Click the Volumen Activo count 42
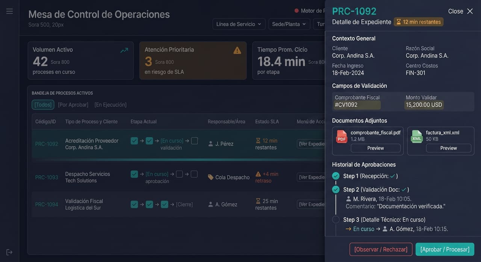Screen dimensions: 481x262 (40, 61)
